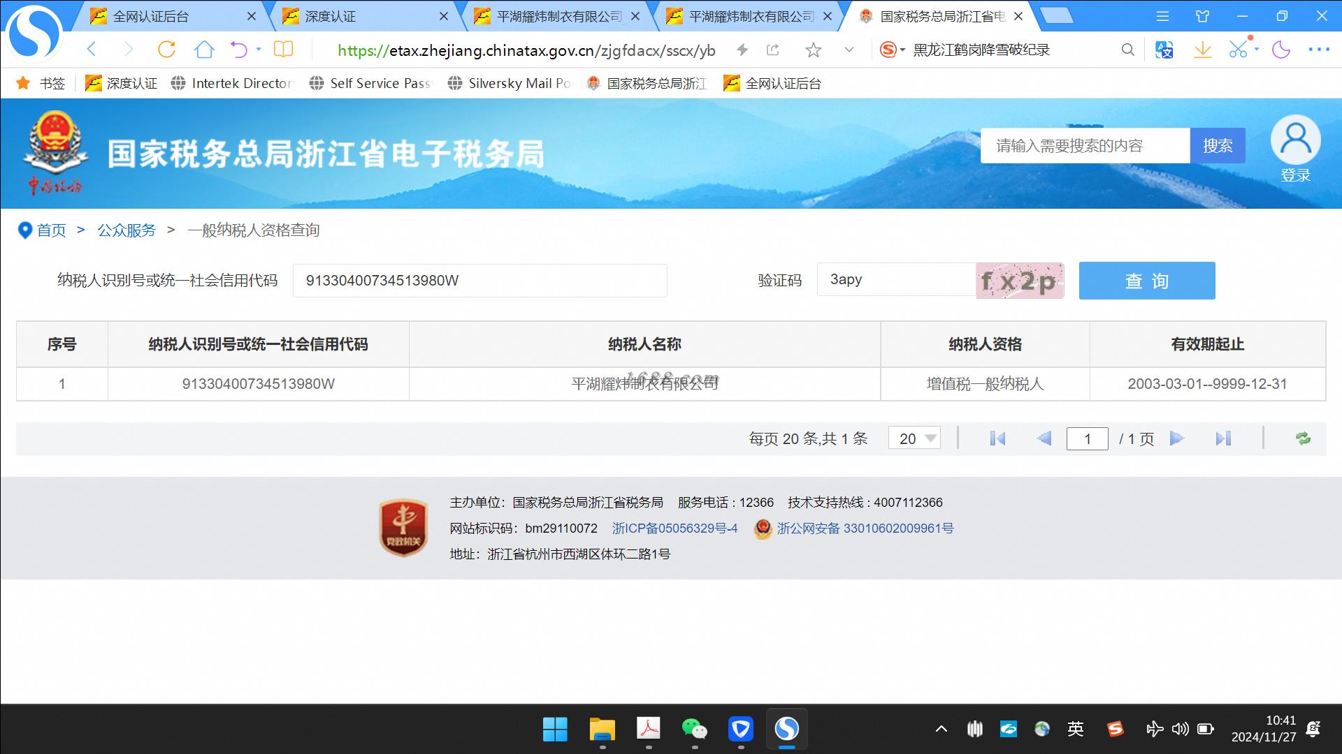The width and height of the screenshot is (1342, 754).
Task: Click the bookmark star icon in address bar
Action: (813, 50)
